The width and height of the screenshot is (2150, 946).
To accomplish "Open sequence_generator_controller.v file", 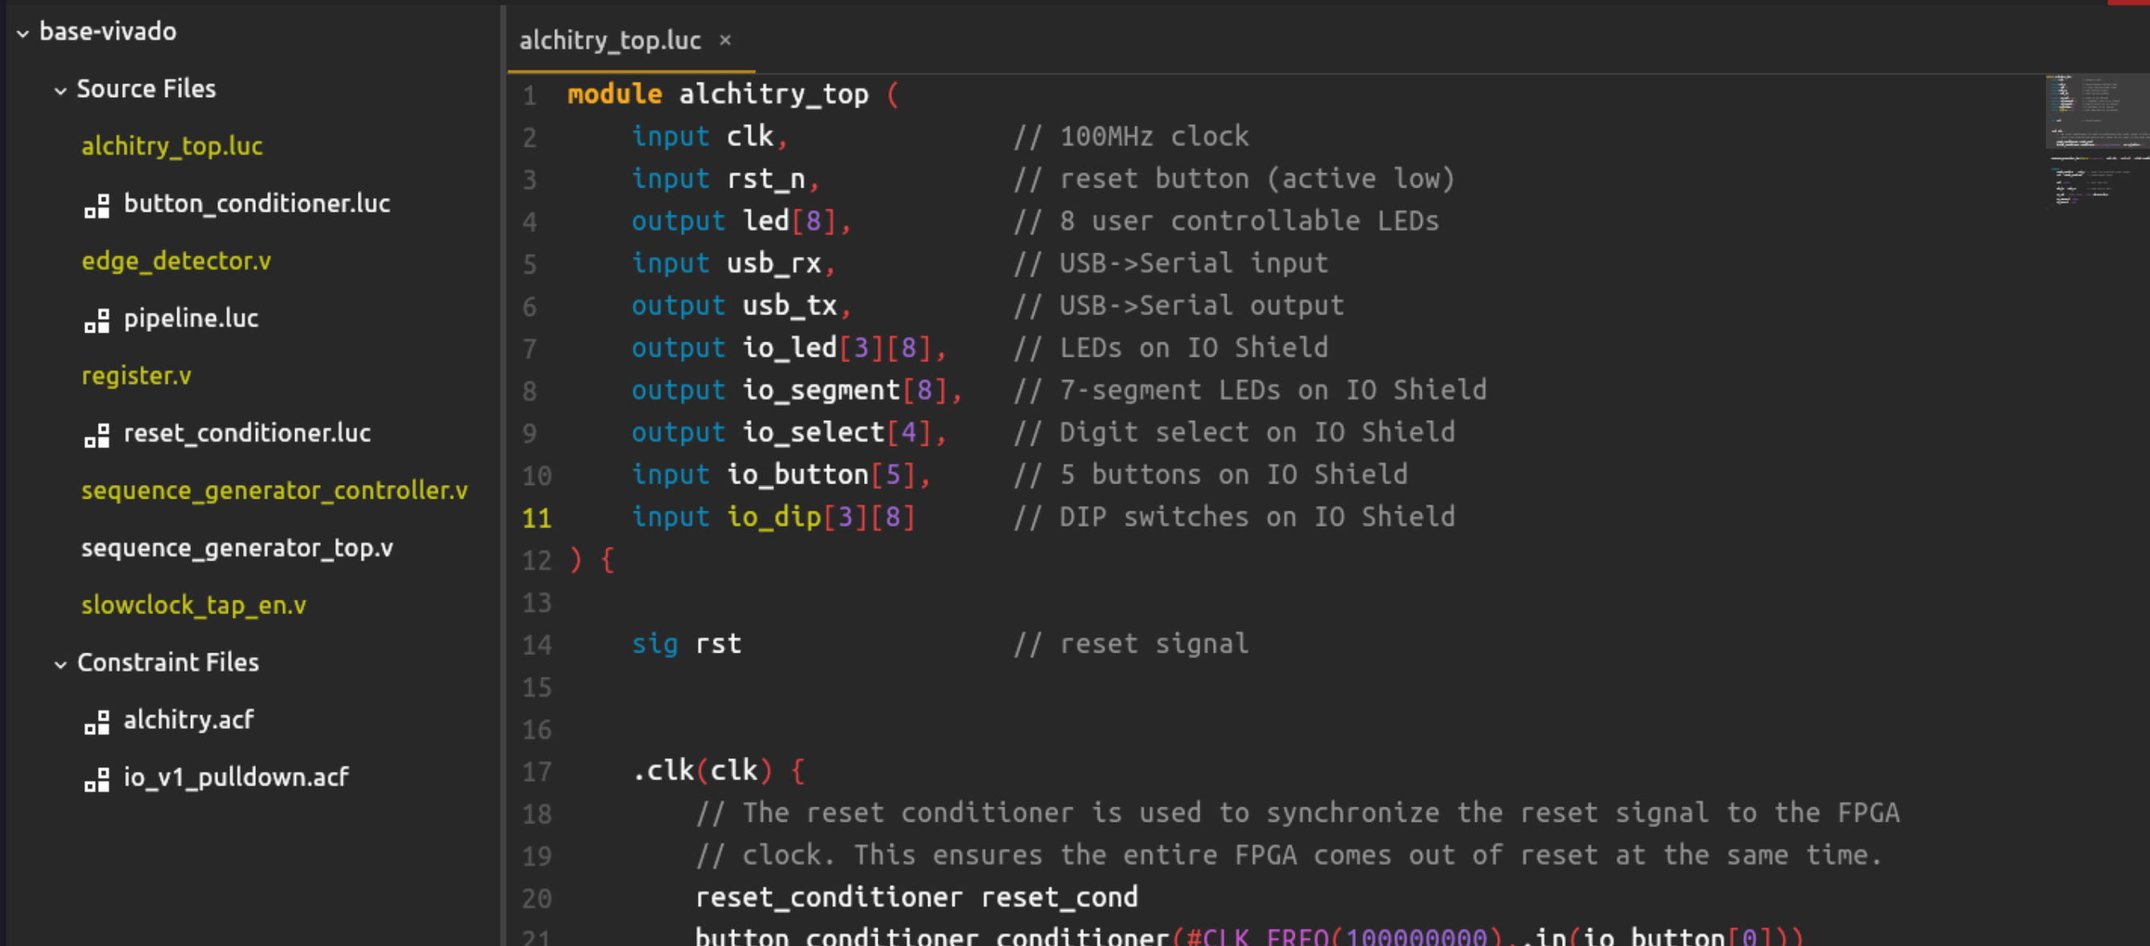I will [274, 491].
